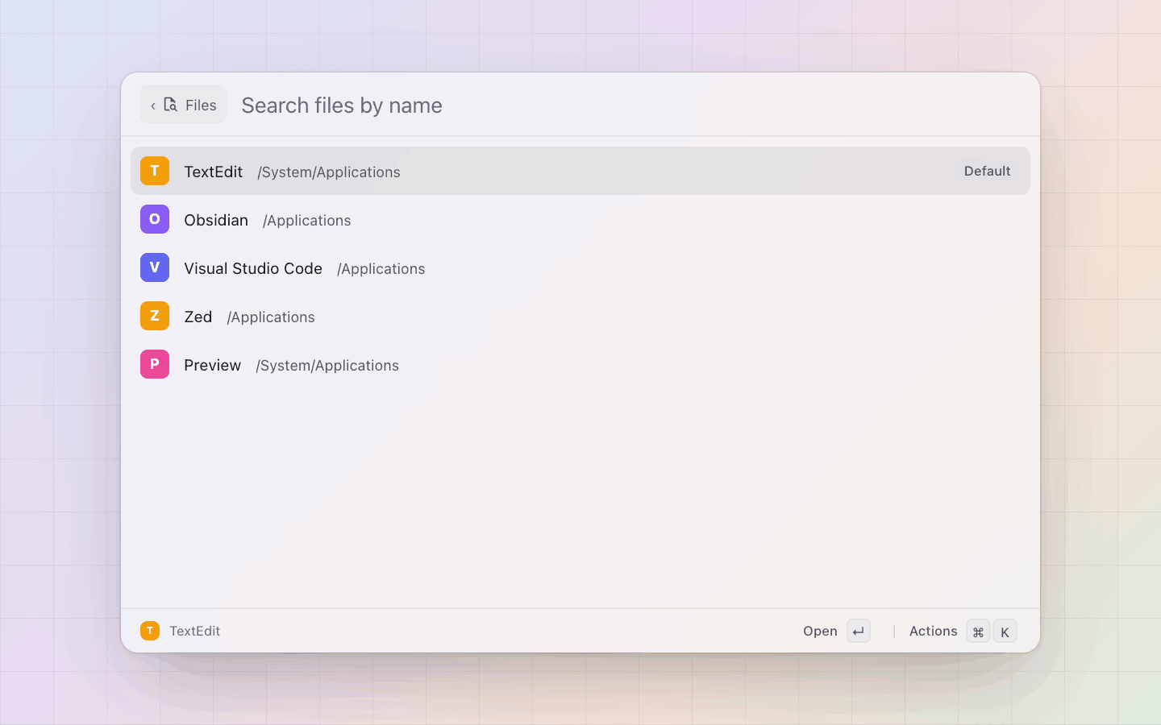Click the /Applications path beside Obsidian

(307, 221)
